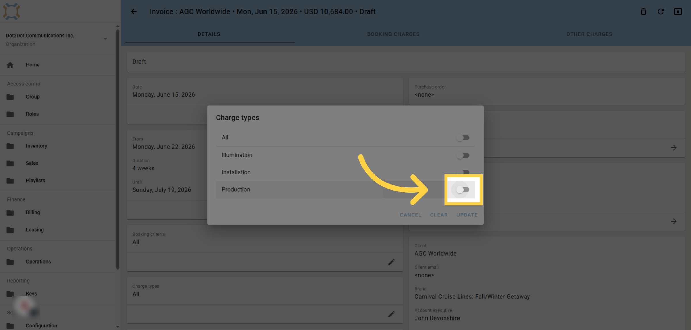Image resolution: width=691 pixels, height=330 pixels.
Task: Toggle the Illumination switch
Action: (463, 155)
